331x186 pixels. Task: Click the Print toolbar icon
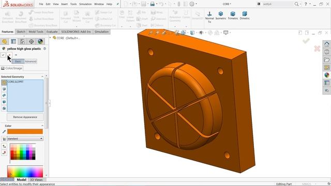(152, 4)
